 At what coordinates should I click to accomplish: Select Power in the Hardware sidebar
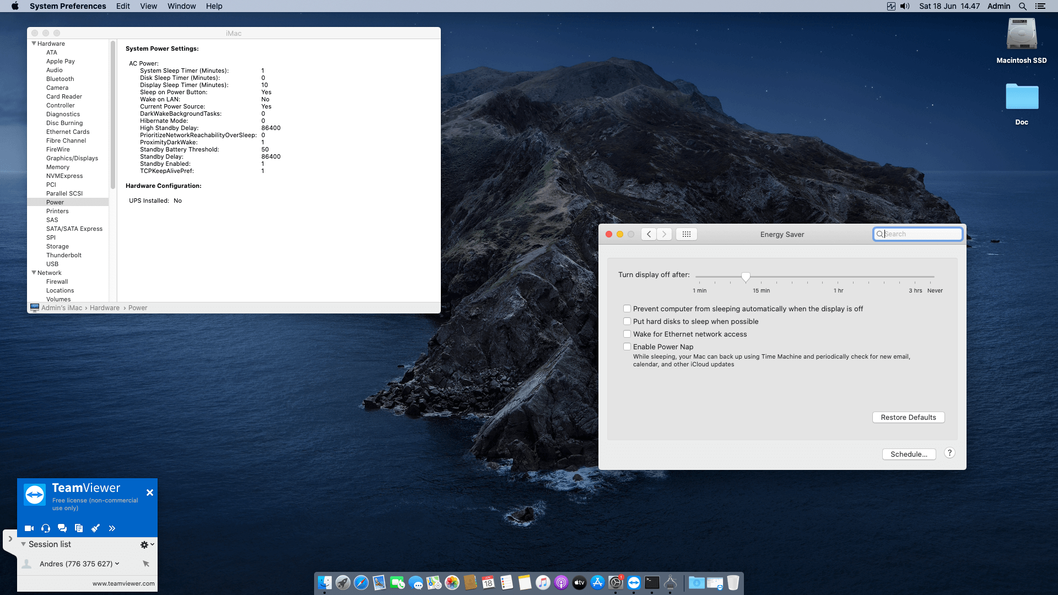pos(55,202)
